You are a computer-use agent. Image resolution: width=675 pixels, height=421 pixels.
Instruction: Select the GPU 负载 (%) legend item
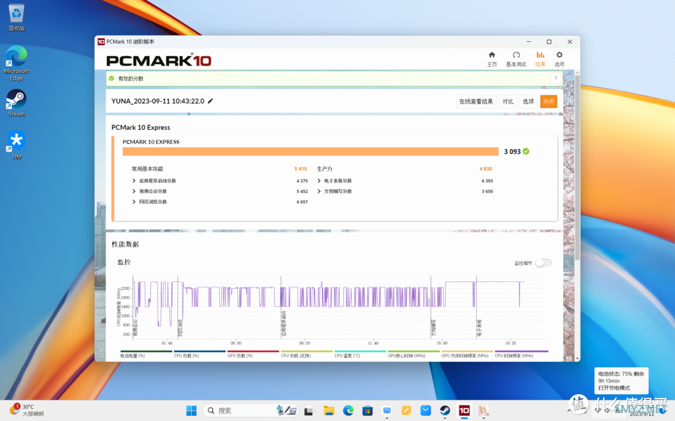(x=253, y=354)
